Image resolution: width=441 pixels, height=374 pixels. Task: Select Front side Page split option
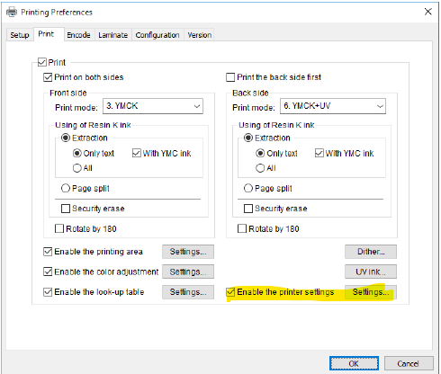click(66, 188)
